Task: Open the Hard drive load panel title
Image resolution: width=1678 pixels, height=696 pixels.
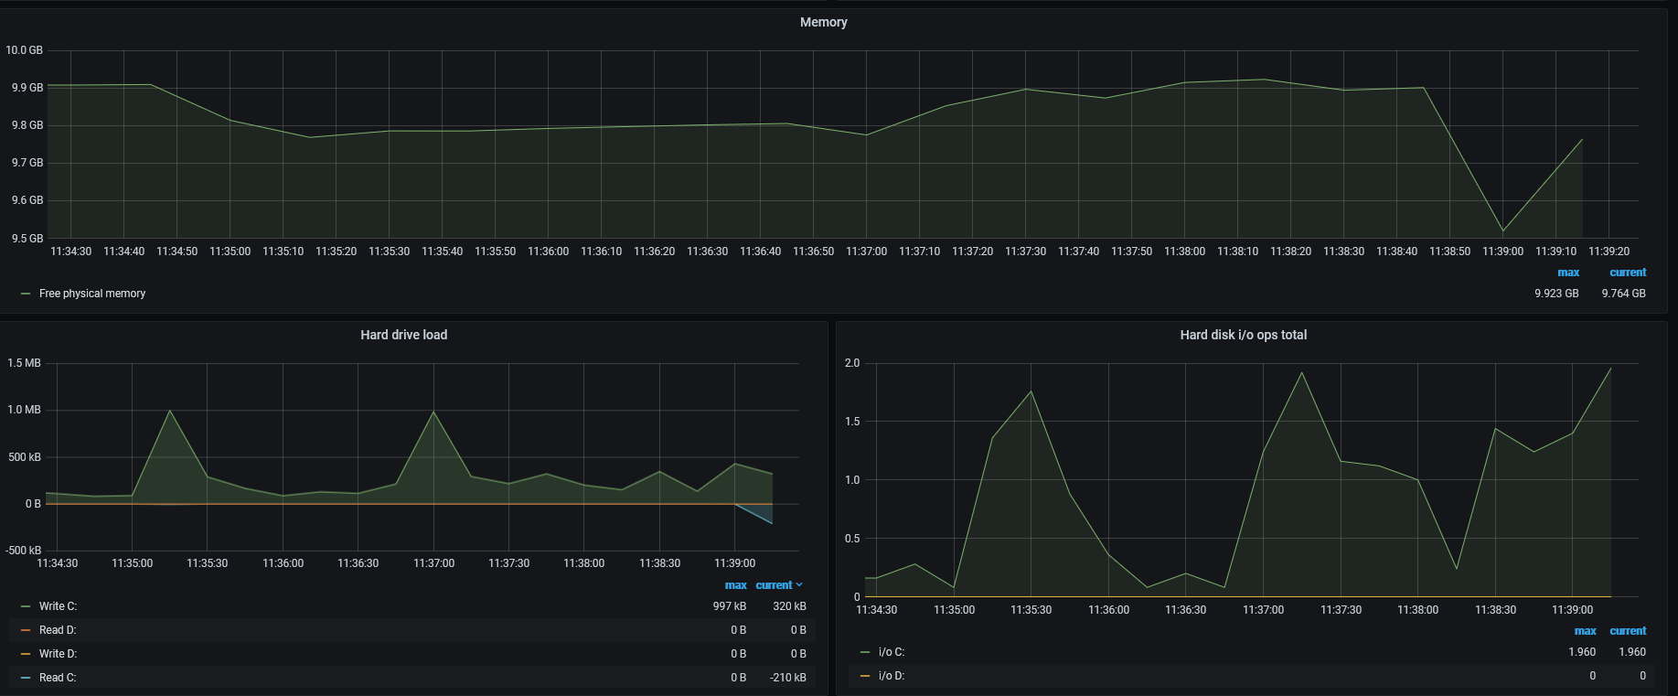Action: 403,335
